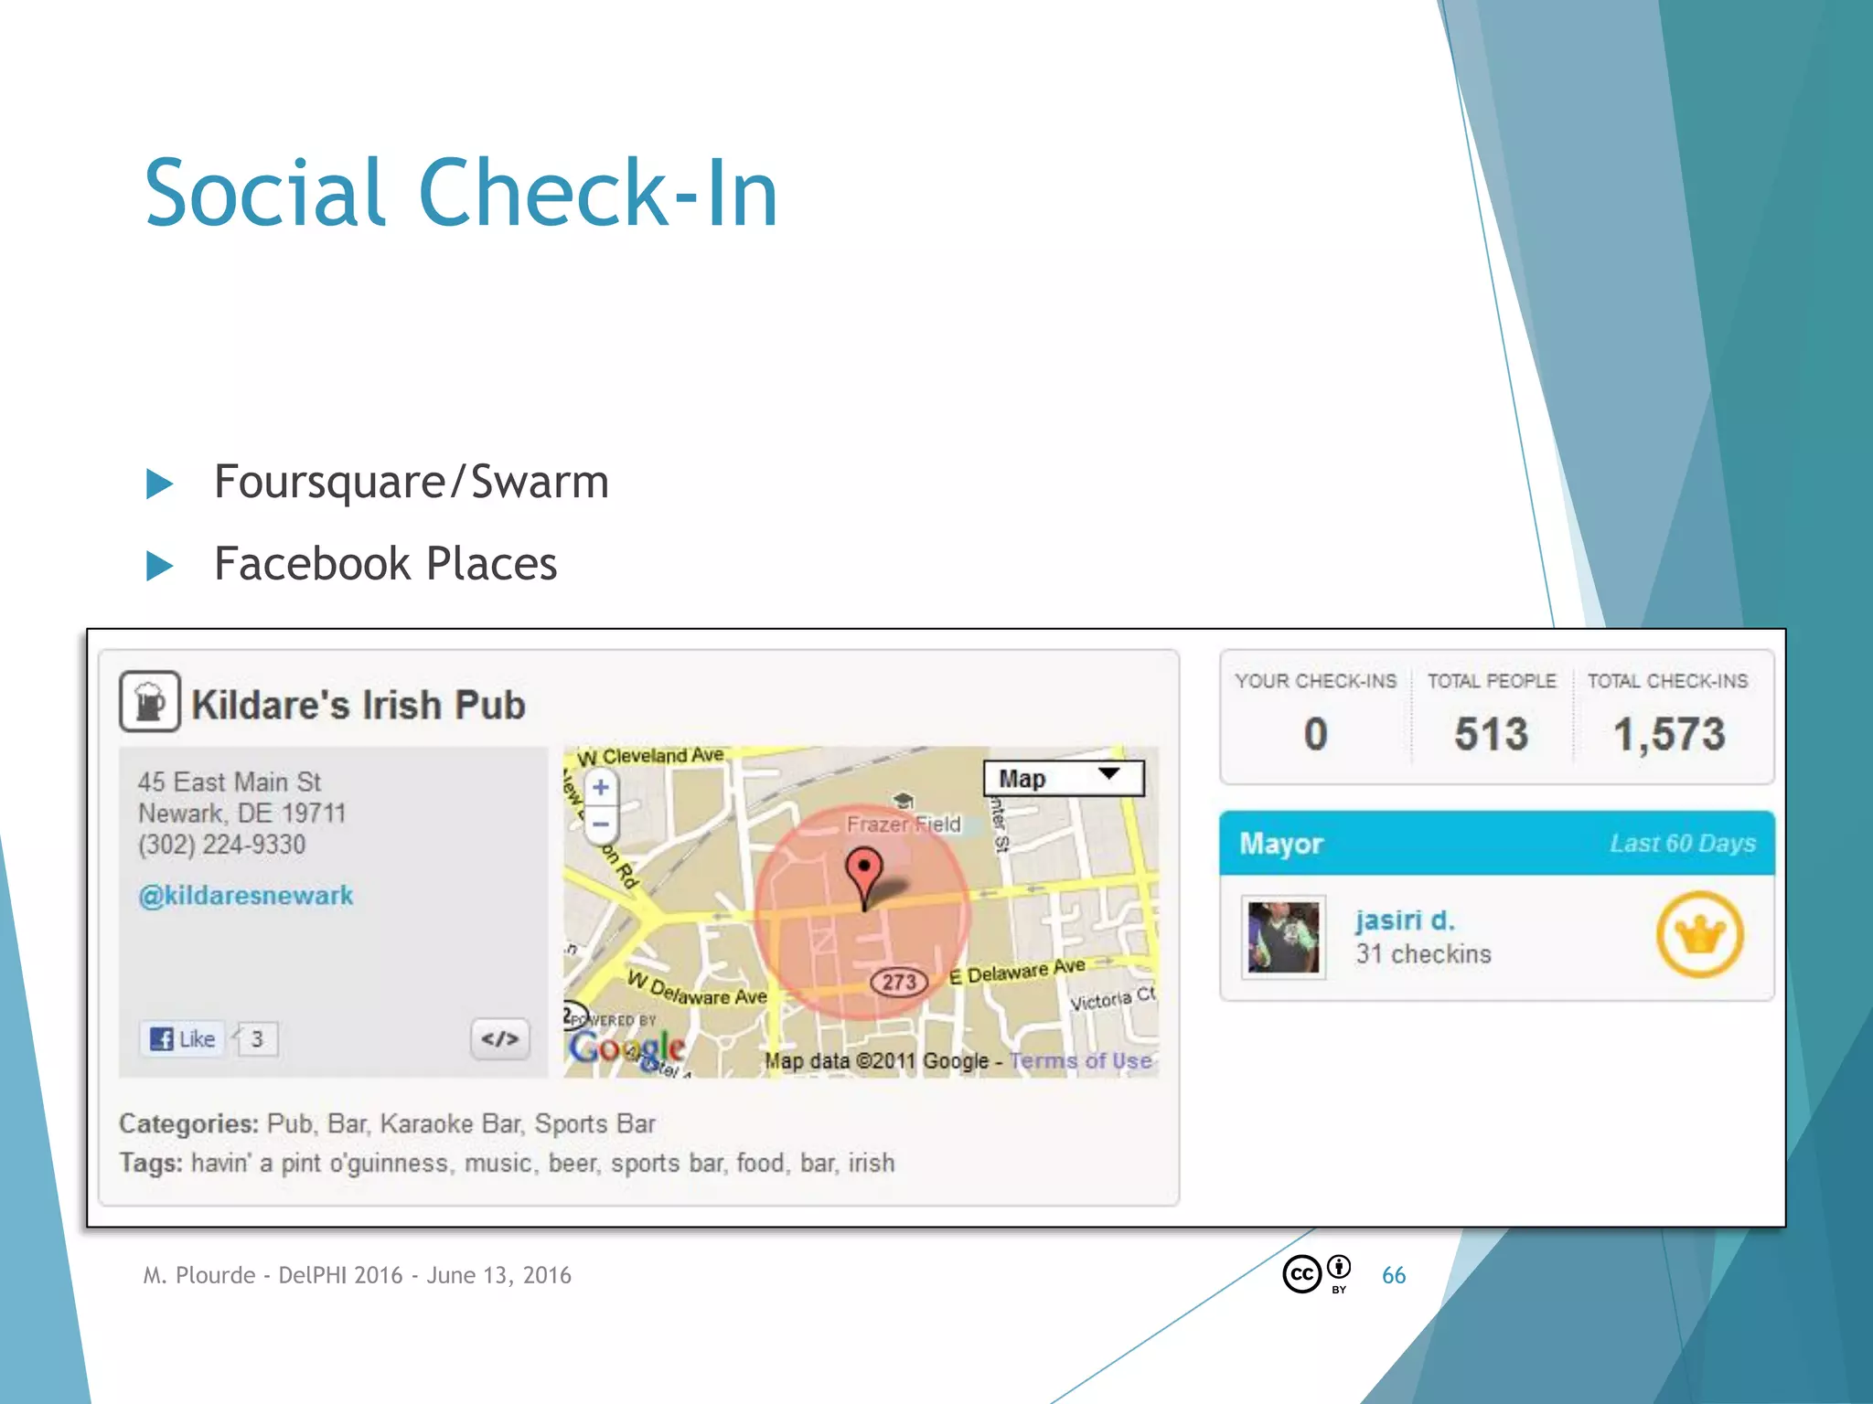Open jasiri d. profile link
The height and width of the screenshot is (1404, 1873).
[x=1405, y=920]
